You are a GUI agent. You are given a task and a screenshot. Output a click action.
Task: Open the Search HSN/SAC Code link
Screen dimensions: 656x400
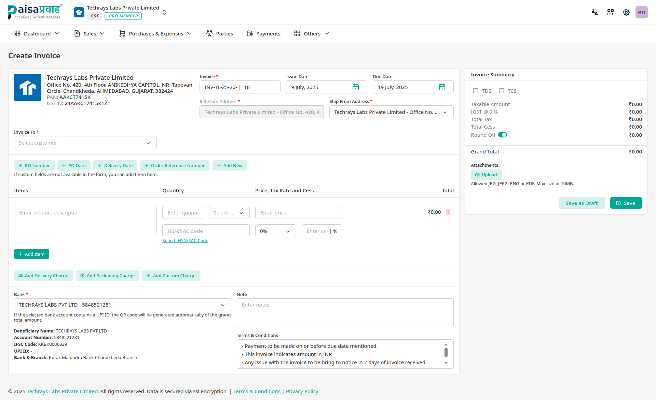pos(185,240)
